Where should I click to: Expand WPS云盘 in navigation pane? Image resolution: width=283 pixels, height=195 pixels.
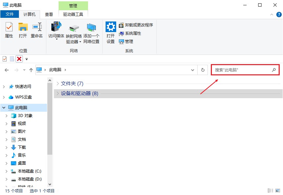tap(4, 97)
